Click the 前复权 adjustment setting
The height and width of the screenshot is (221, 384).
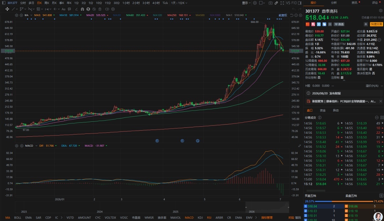coord(283,15)
